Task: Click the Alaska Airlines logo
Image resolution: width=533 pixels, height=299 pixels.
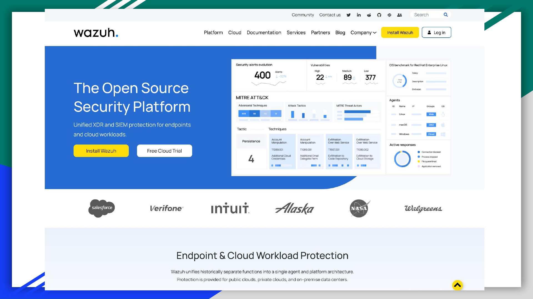Action: (295, 208)
